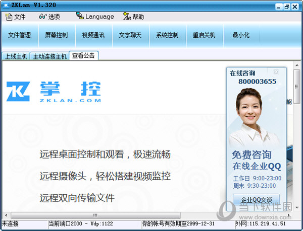Click the text 远程双向传输文件
Viewport: 303px width, 231px height.
(x=77, y=198)
